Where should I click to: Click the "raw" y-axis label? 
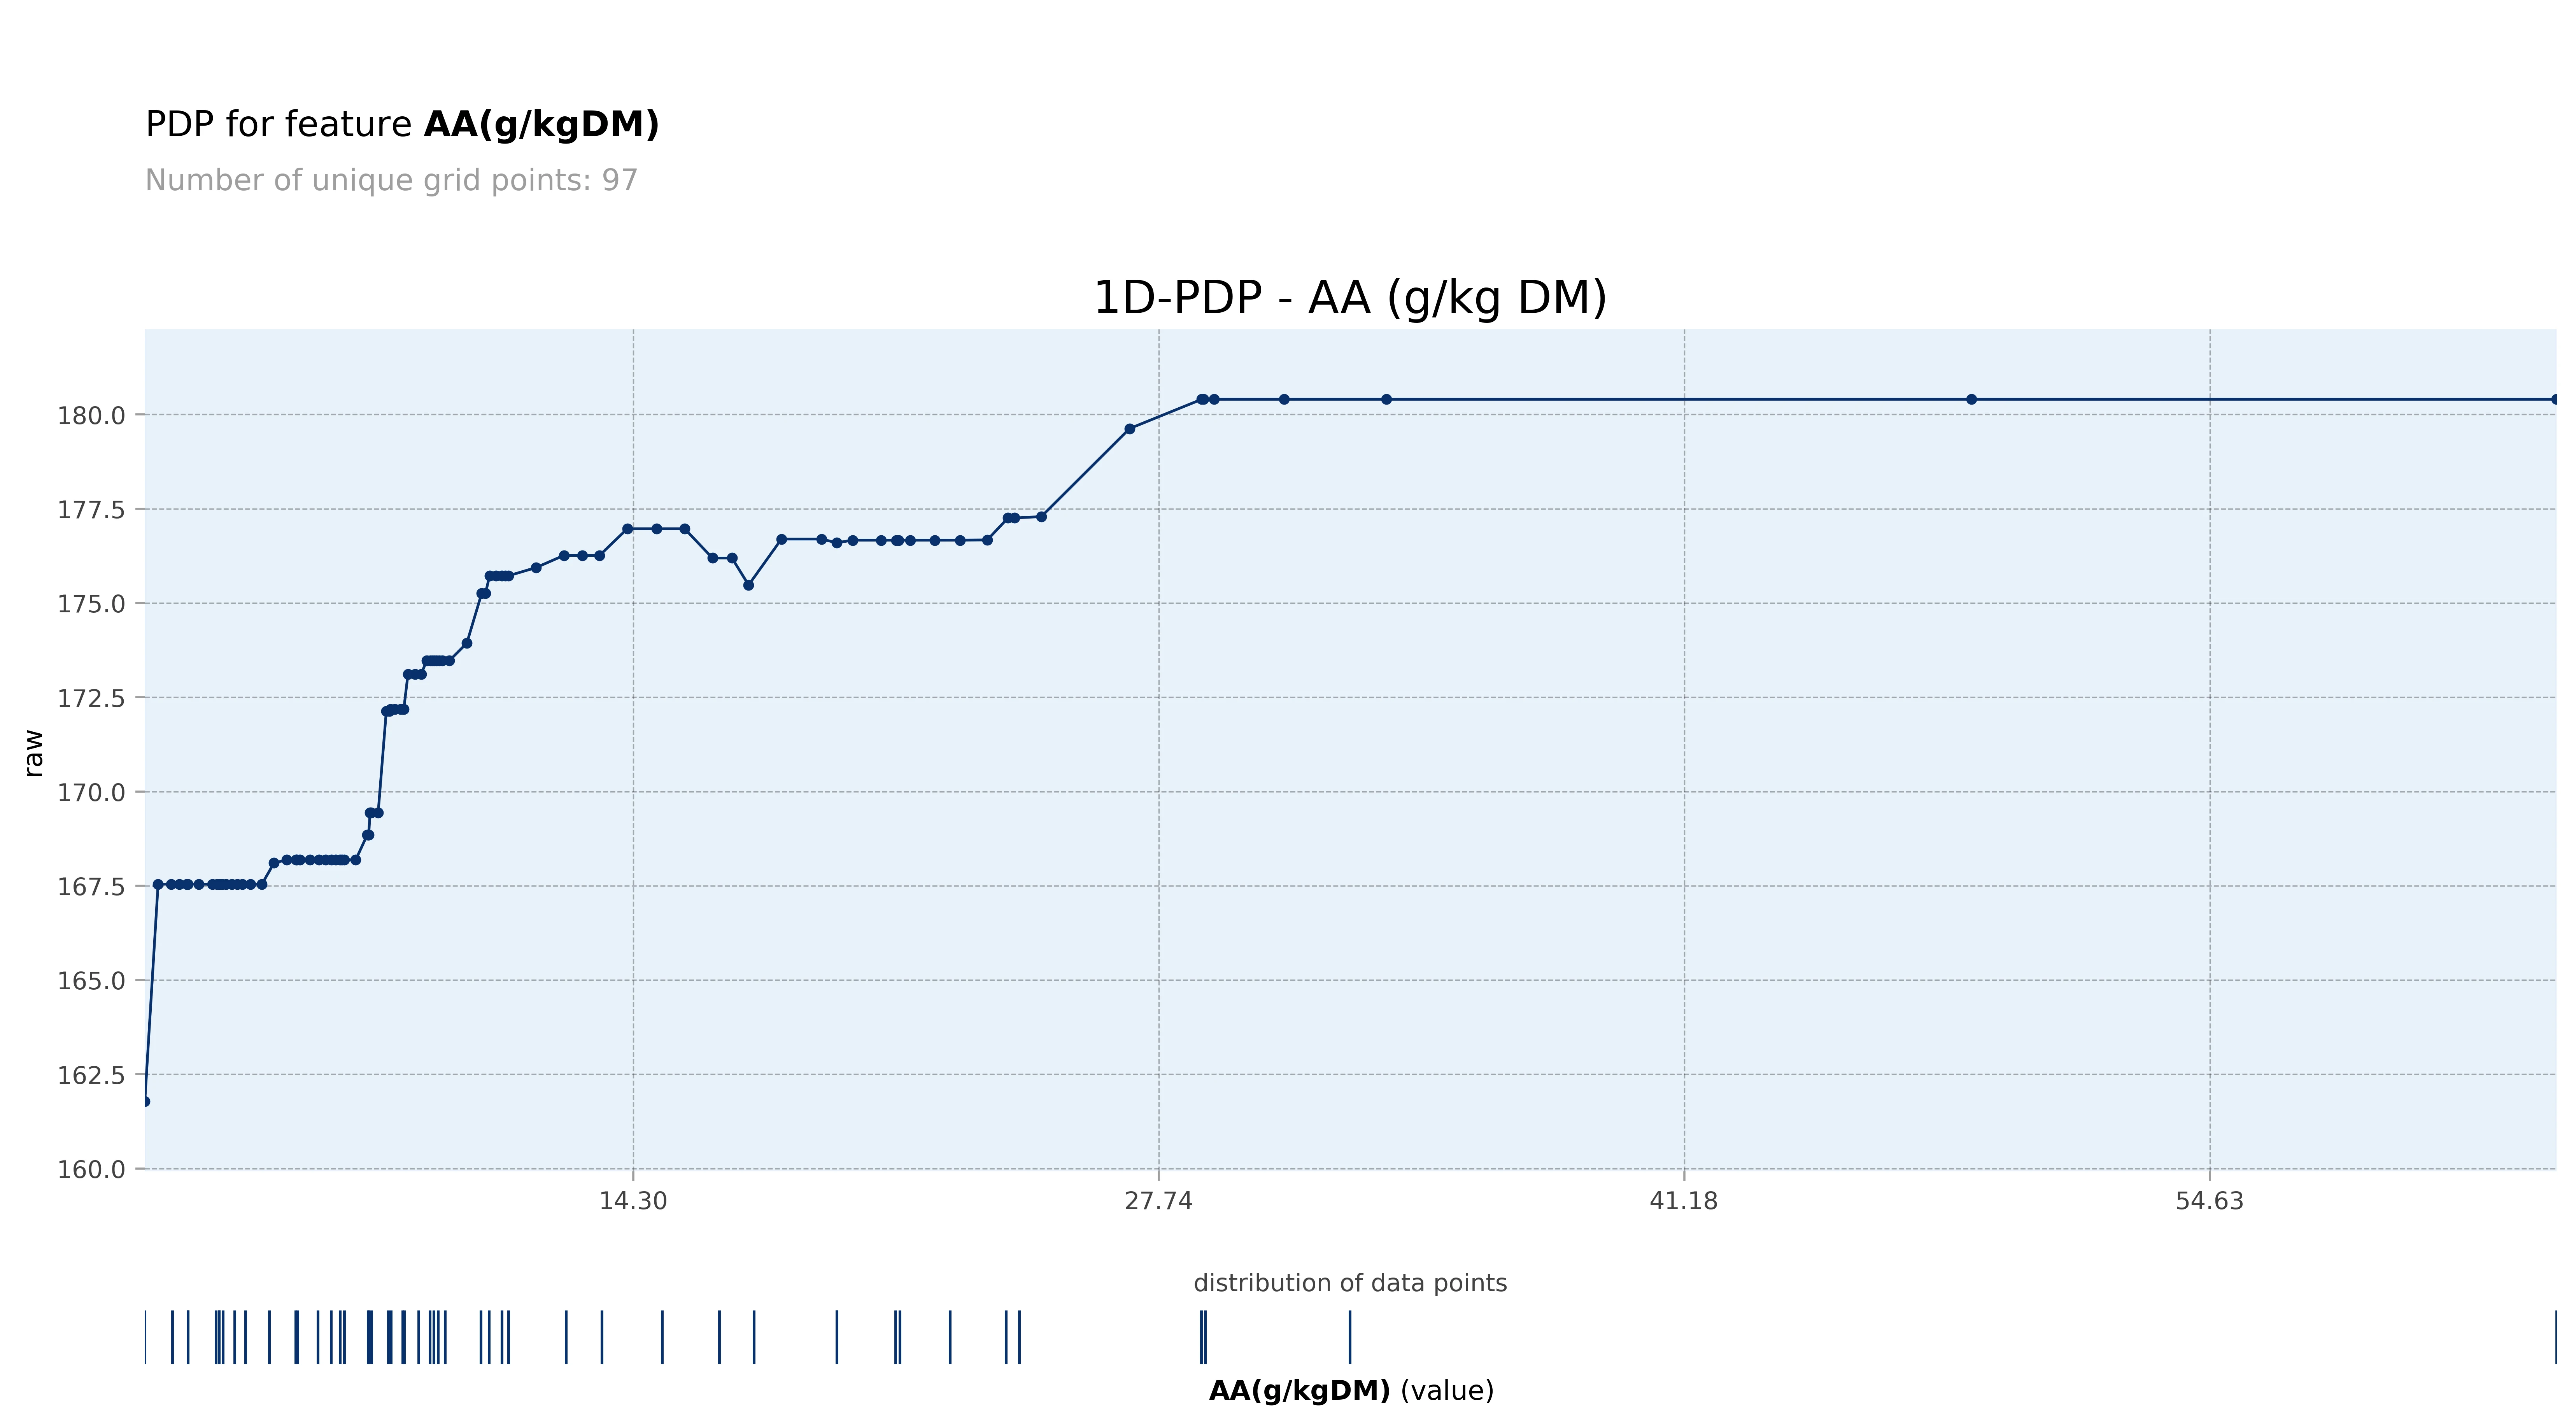[34, 753]
